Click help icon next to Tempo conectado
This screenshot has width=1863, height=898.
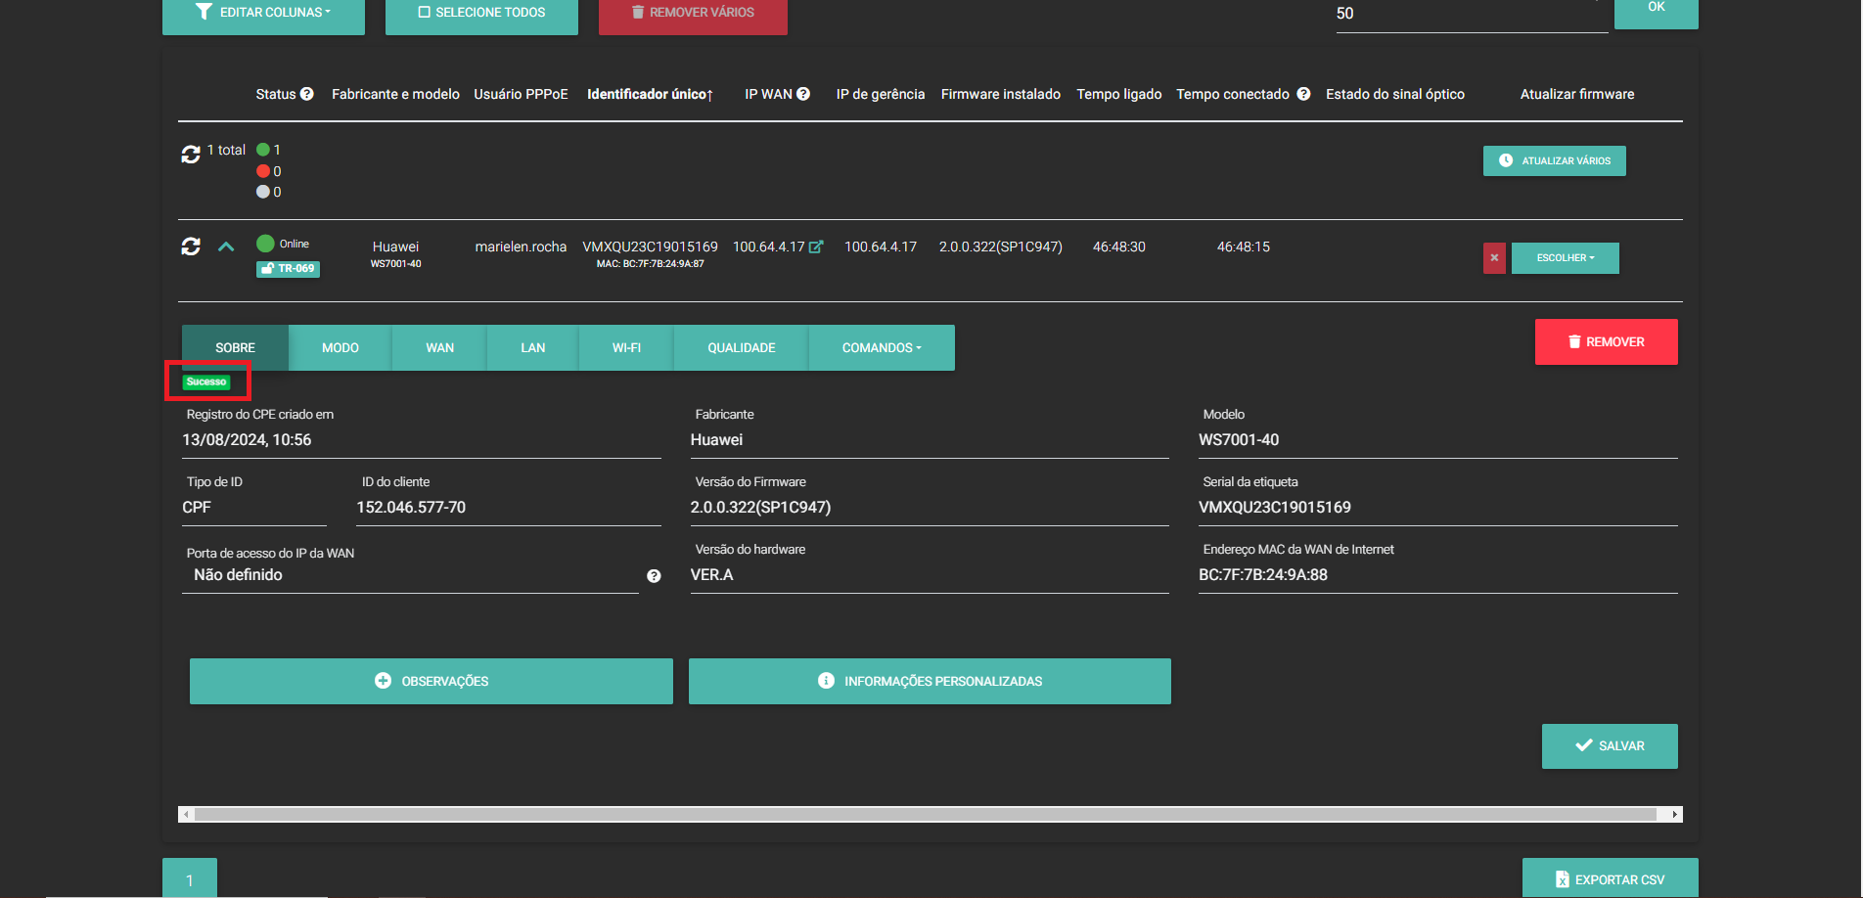[1303, 94]
